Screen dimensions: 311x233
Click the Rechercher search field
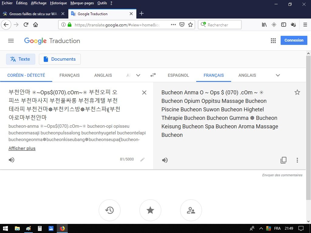click(220, 25)
